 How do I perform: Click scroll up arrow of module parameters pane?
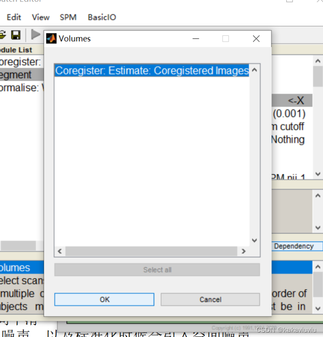point(318,61)
